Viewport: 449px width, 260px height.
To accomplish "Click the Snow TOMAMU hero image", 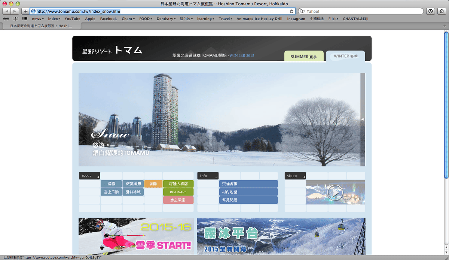I will pyautogui.click(x=219, y=119).
